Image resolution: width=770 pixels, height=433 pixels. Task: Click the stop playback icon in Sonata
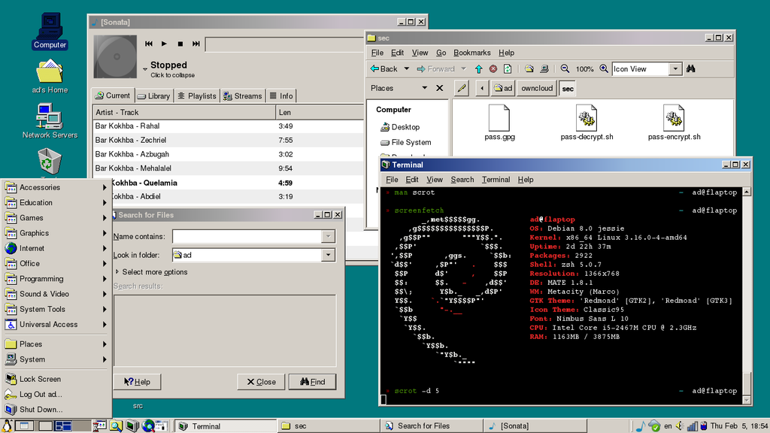click(x=180, y=44)
